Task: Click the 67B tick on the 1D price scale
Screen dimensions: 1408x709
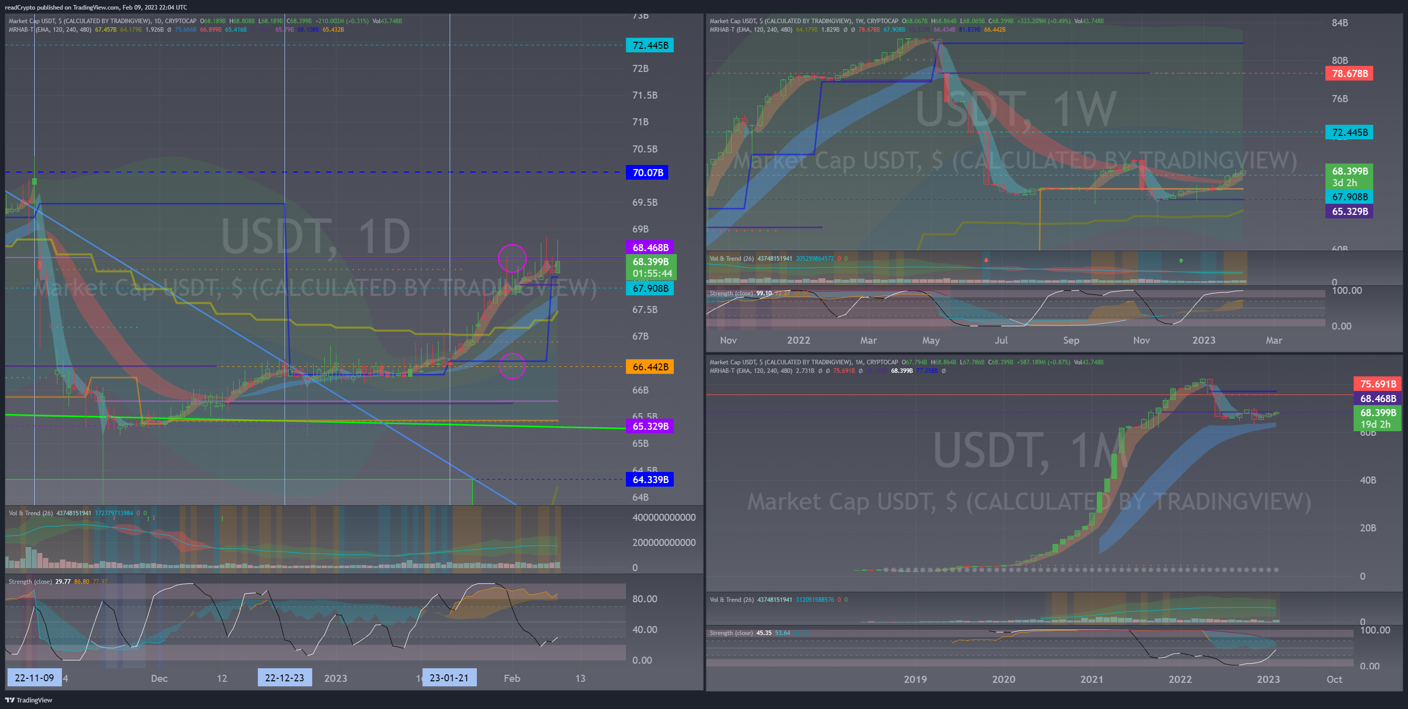Action: (x=640, y=337)
